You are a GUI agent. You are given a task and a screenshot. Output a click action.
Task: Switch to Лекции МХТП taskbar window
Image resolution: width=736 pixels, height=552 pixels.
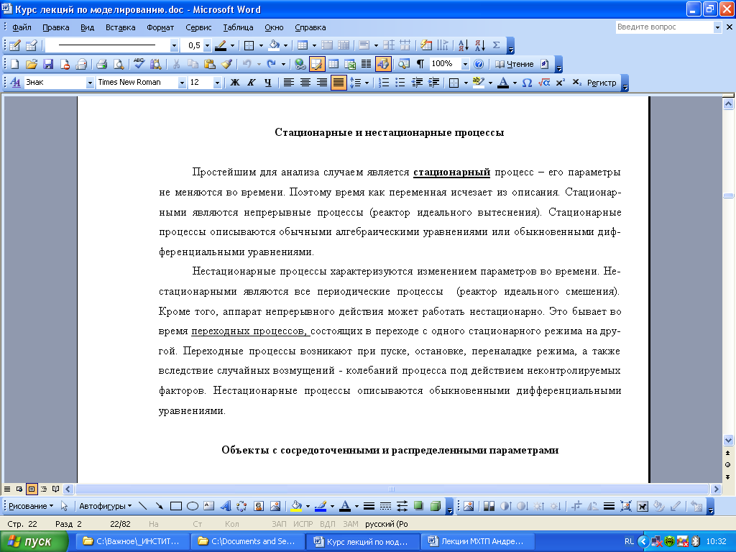(x=479, y=542)
